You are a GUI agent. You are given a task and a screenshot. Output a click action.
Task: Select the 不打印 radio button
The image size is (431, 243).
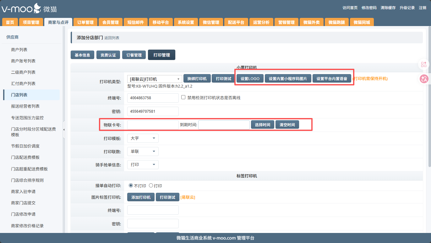pos(131,186)
